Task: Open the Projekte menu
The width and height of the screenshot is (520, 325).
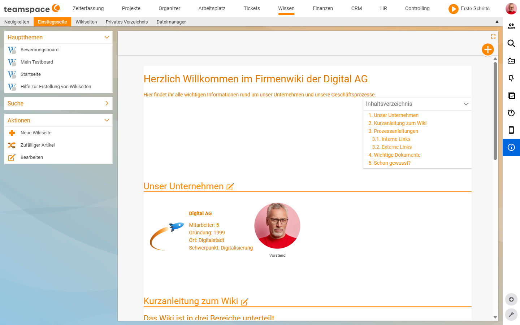Action: click(131, 8)
